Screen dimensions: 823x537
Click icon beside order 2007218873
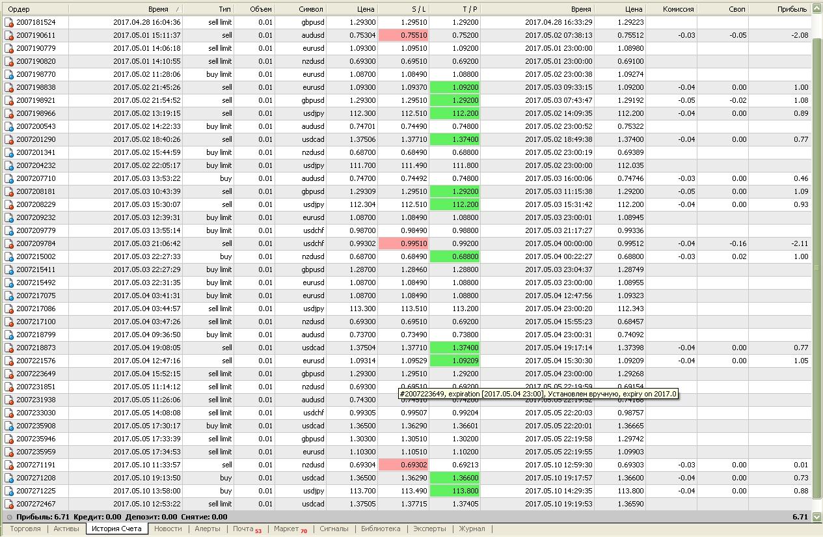(x=9, y=348)
